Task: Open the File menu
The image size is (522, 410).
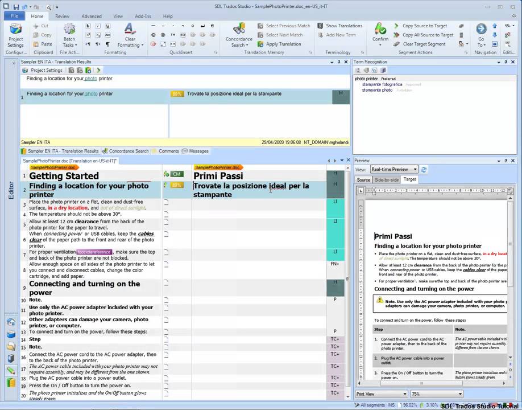Action: pyautogui.click(x=14, y=16)
